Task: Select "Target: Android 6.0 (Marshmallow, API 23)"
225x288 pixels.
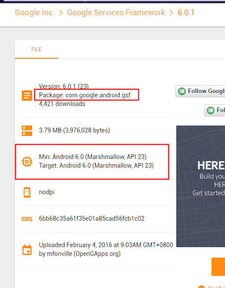Action: [x=96, y=166]
